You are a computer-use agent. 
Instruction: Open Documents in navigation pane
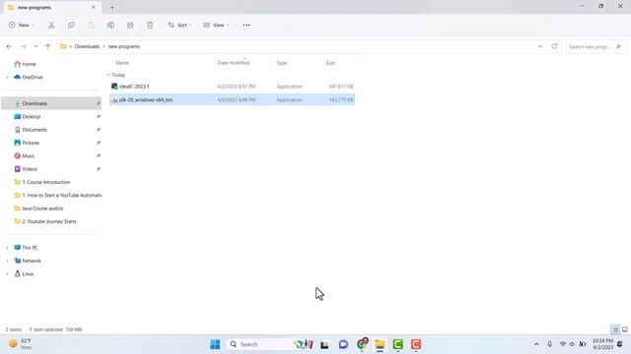[x=35, y=130]
